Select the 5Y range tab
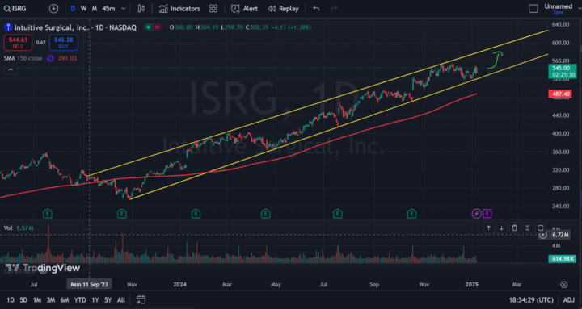The image size is (582, 309). (108, 300)
